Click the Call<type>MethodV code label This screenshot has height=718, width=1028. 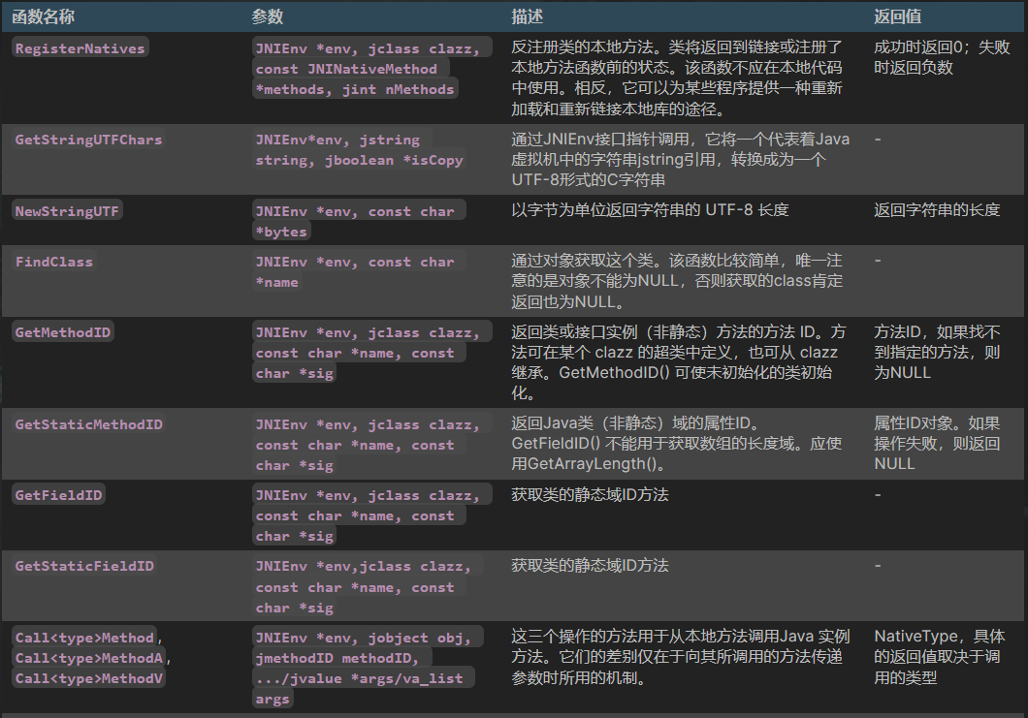point(88,678)
